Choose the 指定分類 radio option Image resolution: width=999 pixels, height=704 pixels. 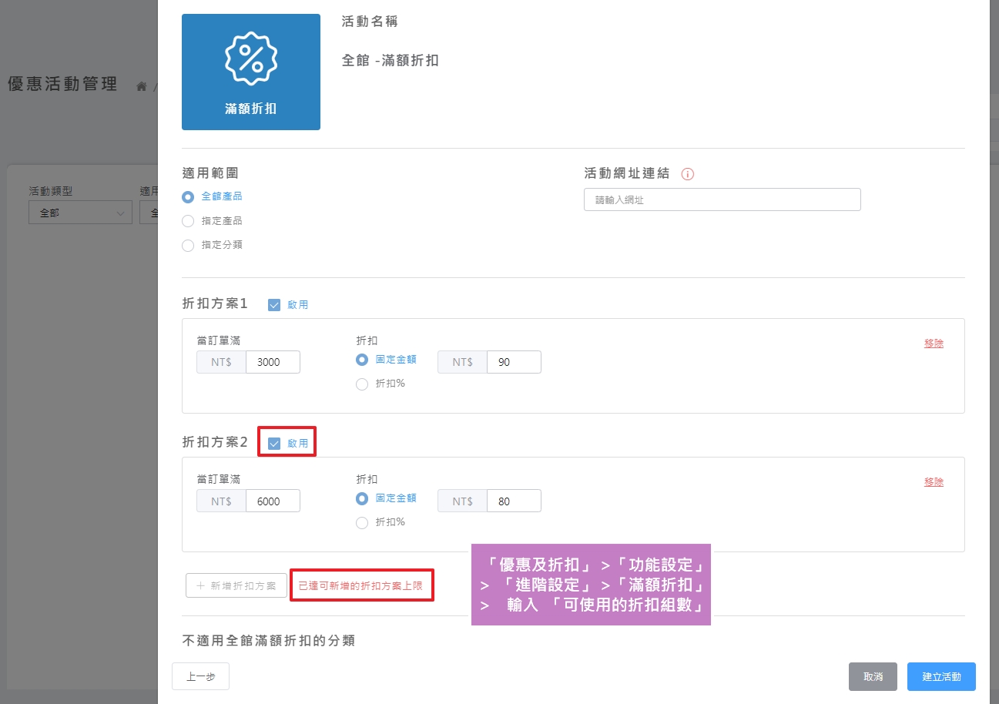coord(188,246)
